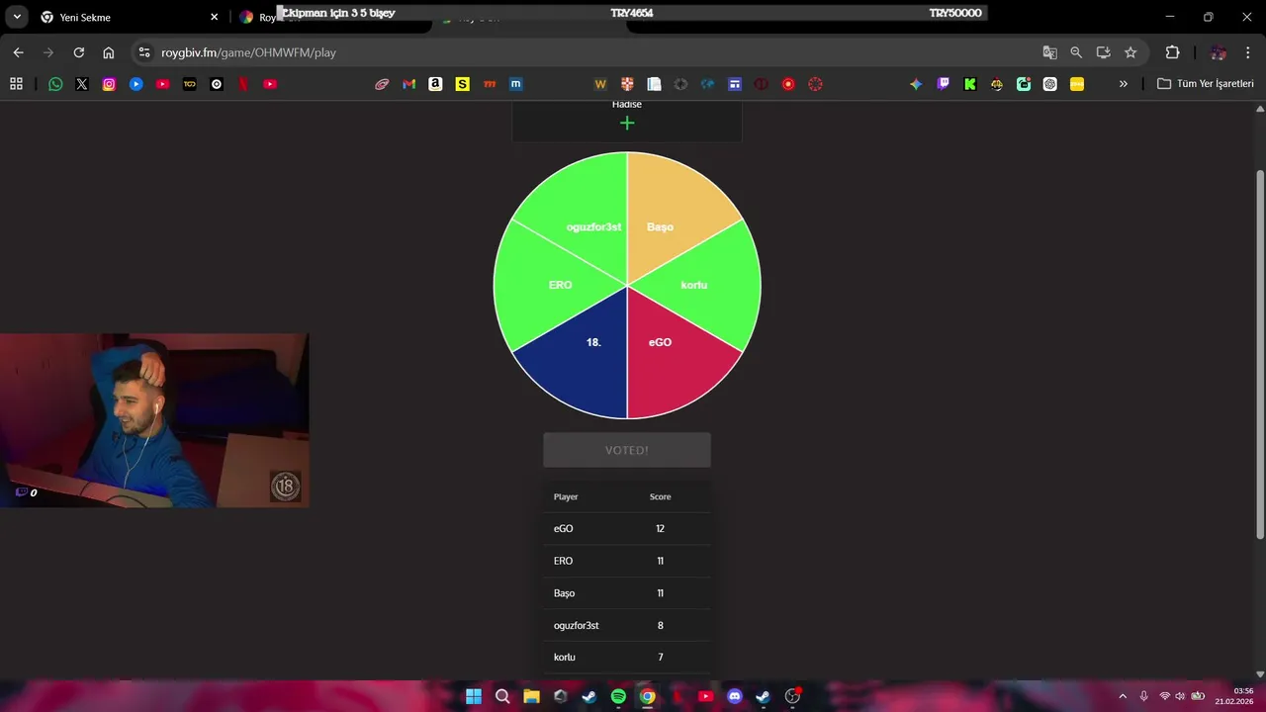Open Discord from the taskbar
This screenshot has height=712, width=1266.
coord(734,696)
